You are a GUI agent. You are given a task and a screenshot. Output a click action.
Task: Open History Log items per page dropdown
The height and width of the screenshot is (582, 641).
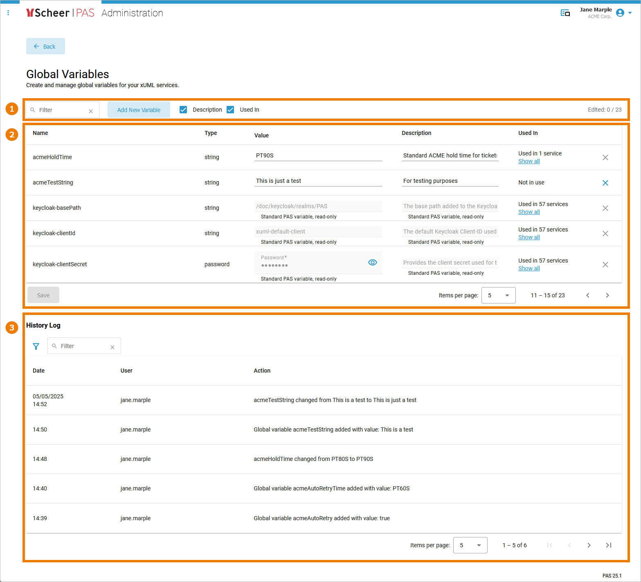[470, 545]
